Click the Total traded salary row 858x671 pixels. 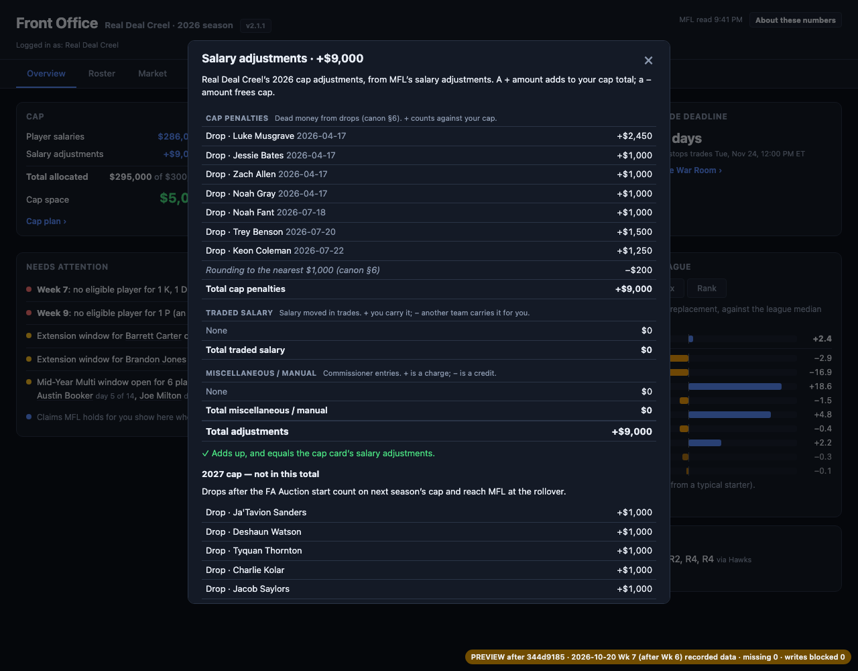[x=429, y=350]
